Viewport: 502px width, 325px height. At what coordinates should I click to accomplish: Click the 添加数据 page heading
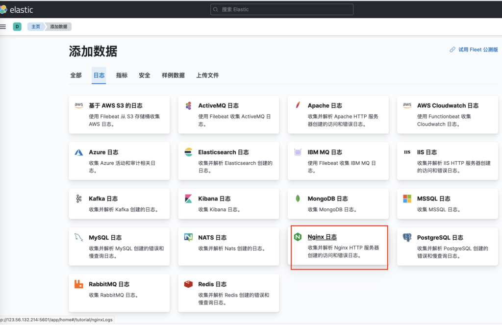tap(93, 51)
